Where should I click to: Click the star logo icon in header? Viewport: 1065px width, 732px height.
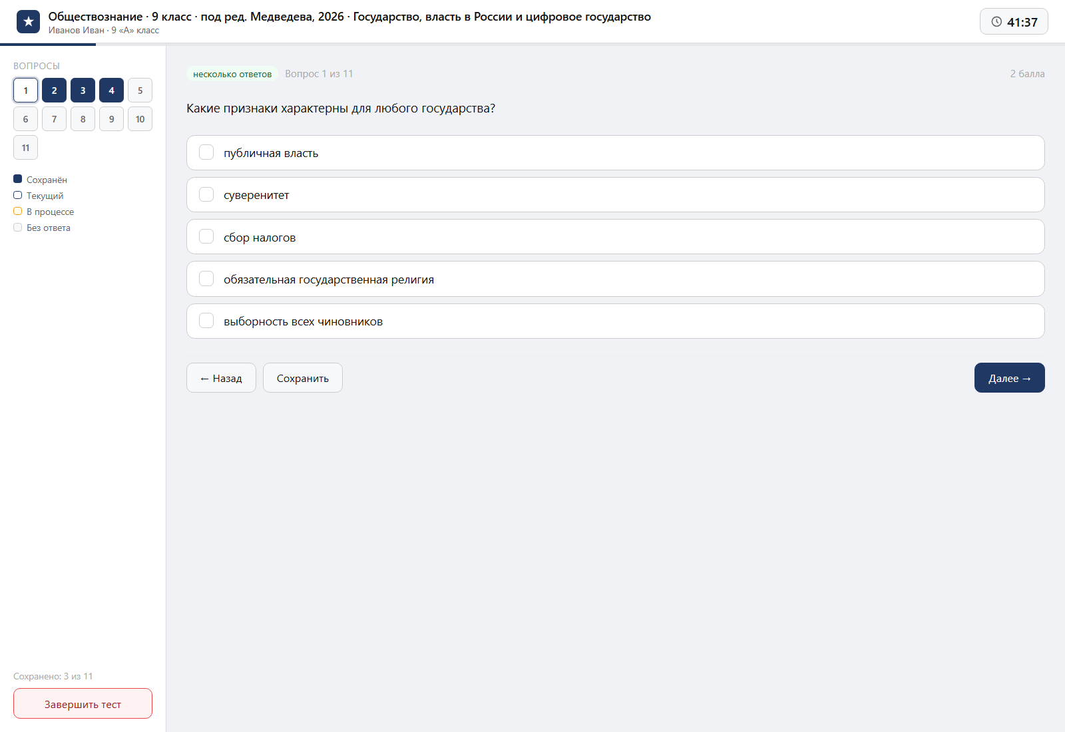click(x=28, y=22)
